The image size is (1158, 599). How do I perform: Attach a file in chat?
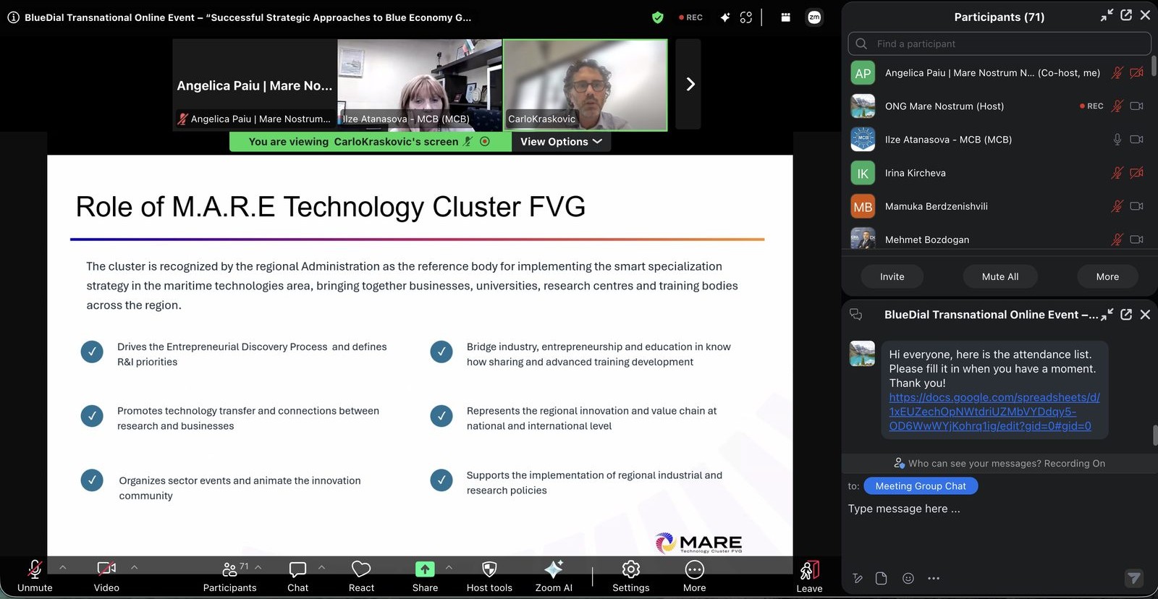point(881,578)
